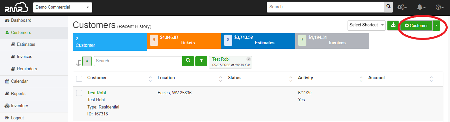Click the green Add Customer button

(x=416, y=25)
